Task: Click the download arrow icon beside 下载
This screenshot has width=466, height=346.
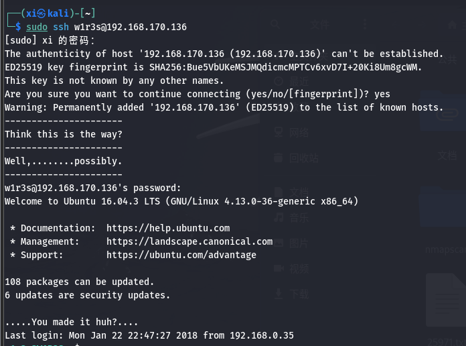Action: pos(279,294)
